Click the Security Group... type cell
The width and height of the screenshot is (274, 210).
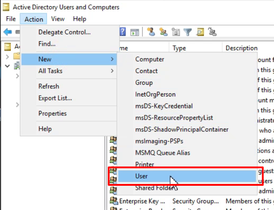(195, 201)
